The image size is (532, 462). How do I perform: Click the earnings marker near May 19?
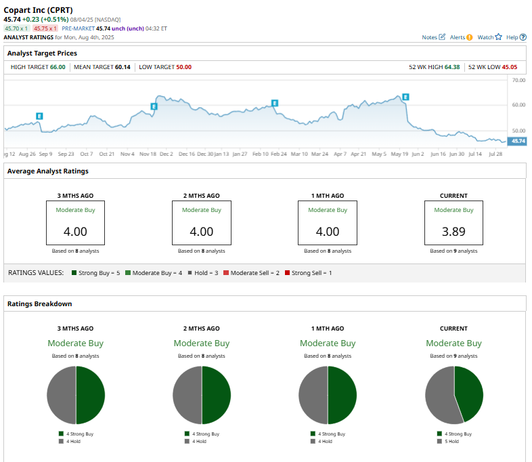coord(405,97)
